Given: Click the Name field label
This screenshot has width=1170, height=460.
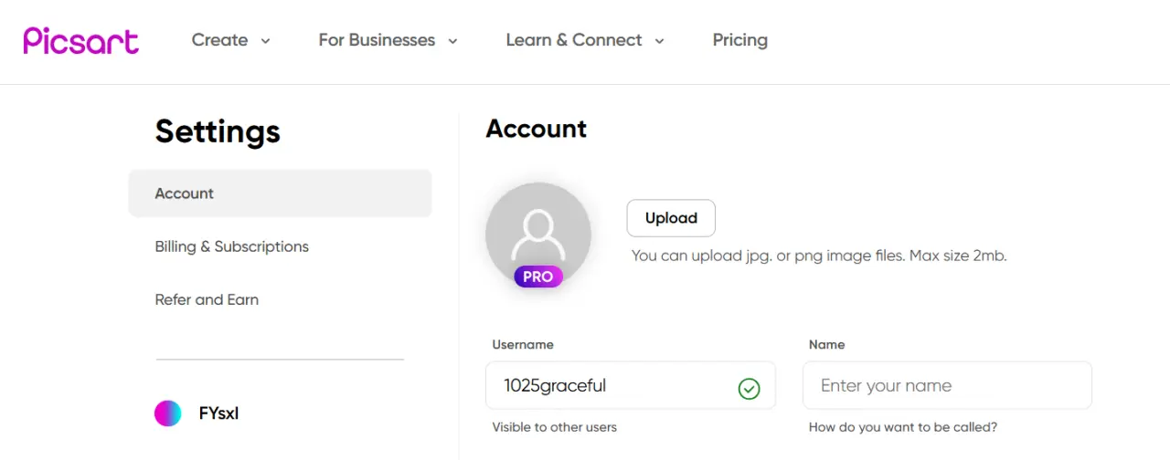Looking at the screenshot, I should (x=827, y=345).
